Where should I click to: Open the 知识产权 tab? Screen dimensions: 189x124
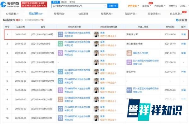(x=131, y=14)
